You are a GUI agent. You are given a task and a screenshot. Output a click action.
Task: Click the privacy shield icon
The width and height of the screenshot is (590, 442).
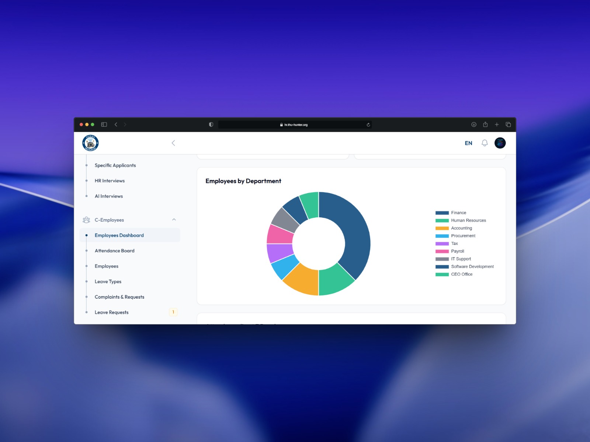[211, 124]
